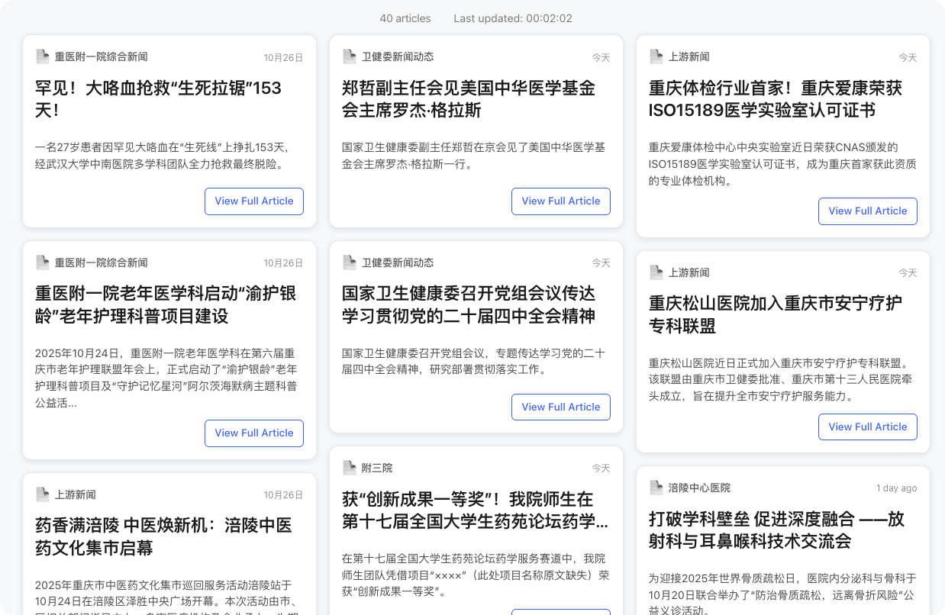Click the 上游新闻 icon on the 药香满涪陵 card

tap(42, 494)
